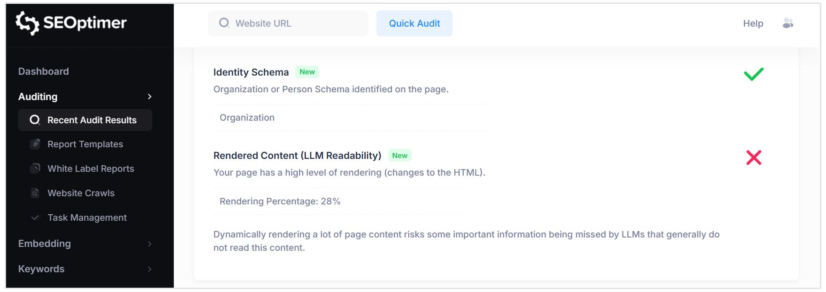
Task: Click the Website Crawls icon
Action: point(35,193)
